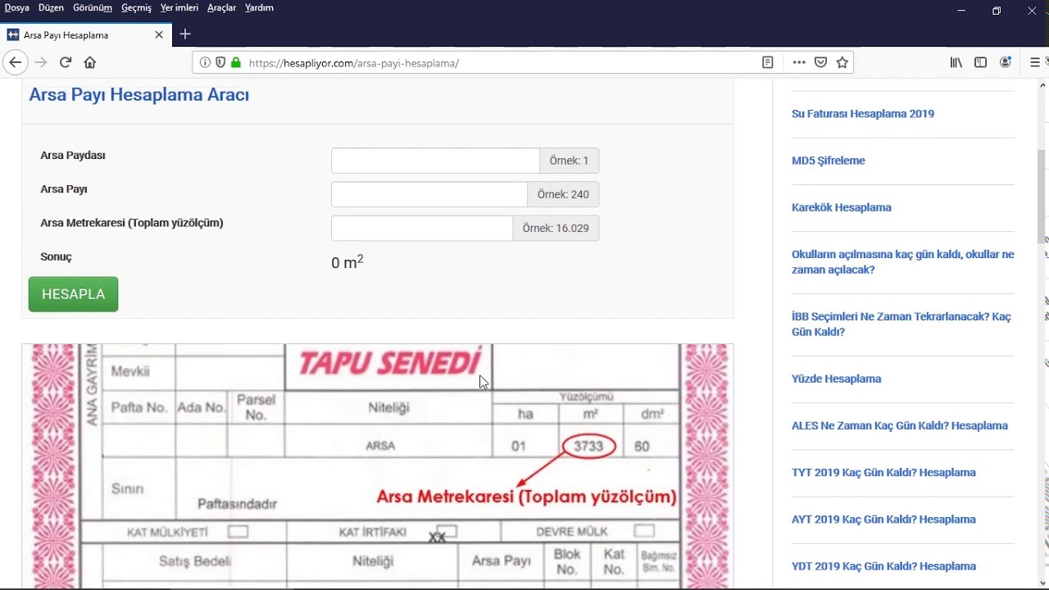Reload the page with the refresh icon
This screenshot has height=590, width=1049.
66,62
